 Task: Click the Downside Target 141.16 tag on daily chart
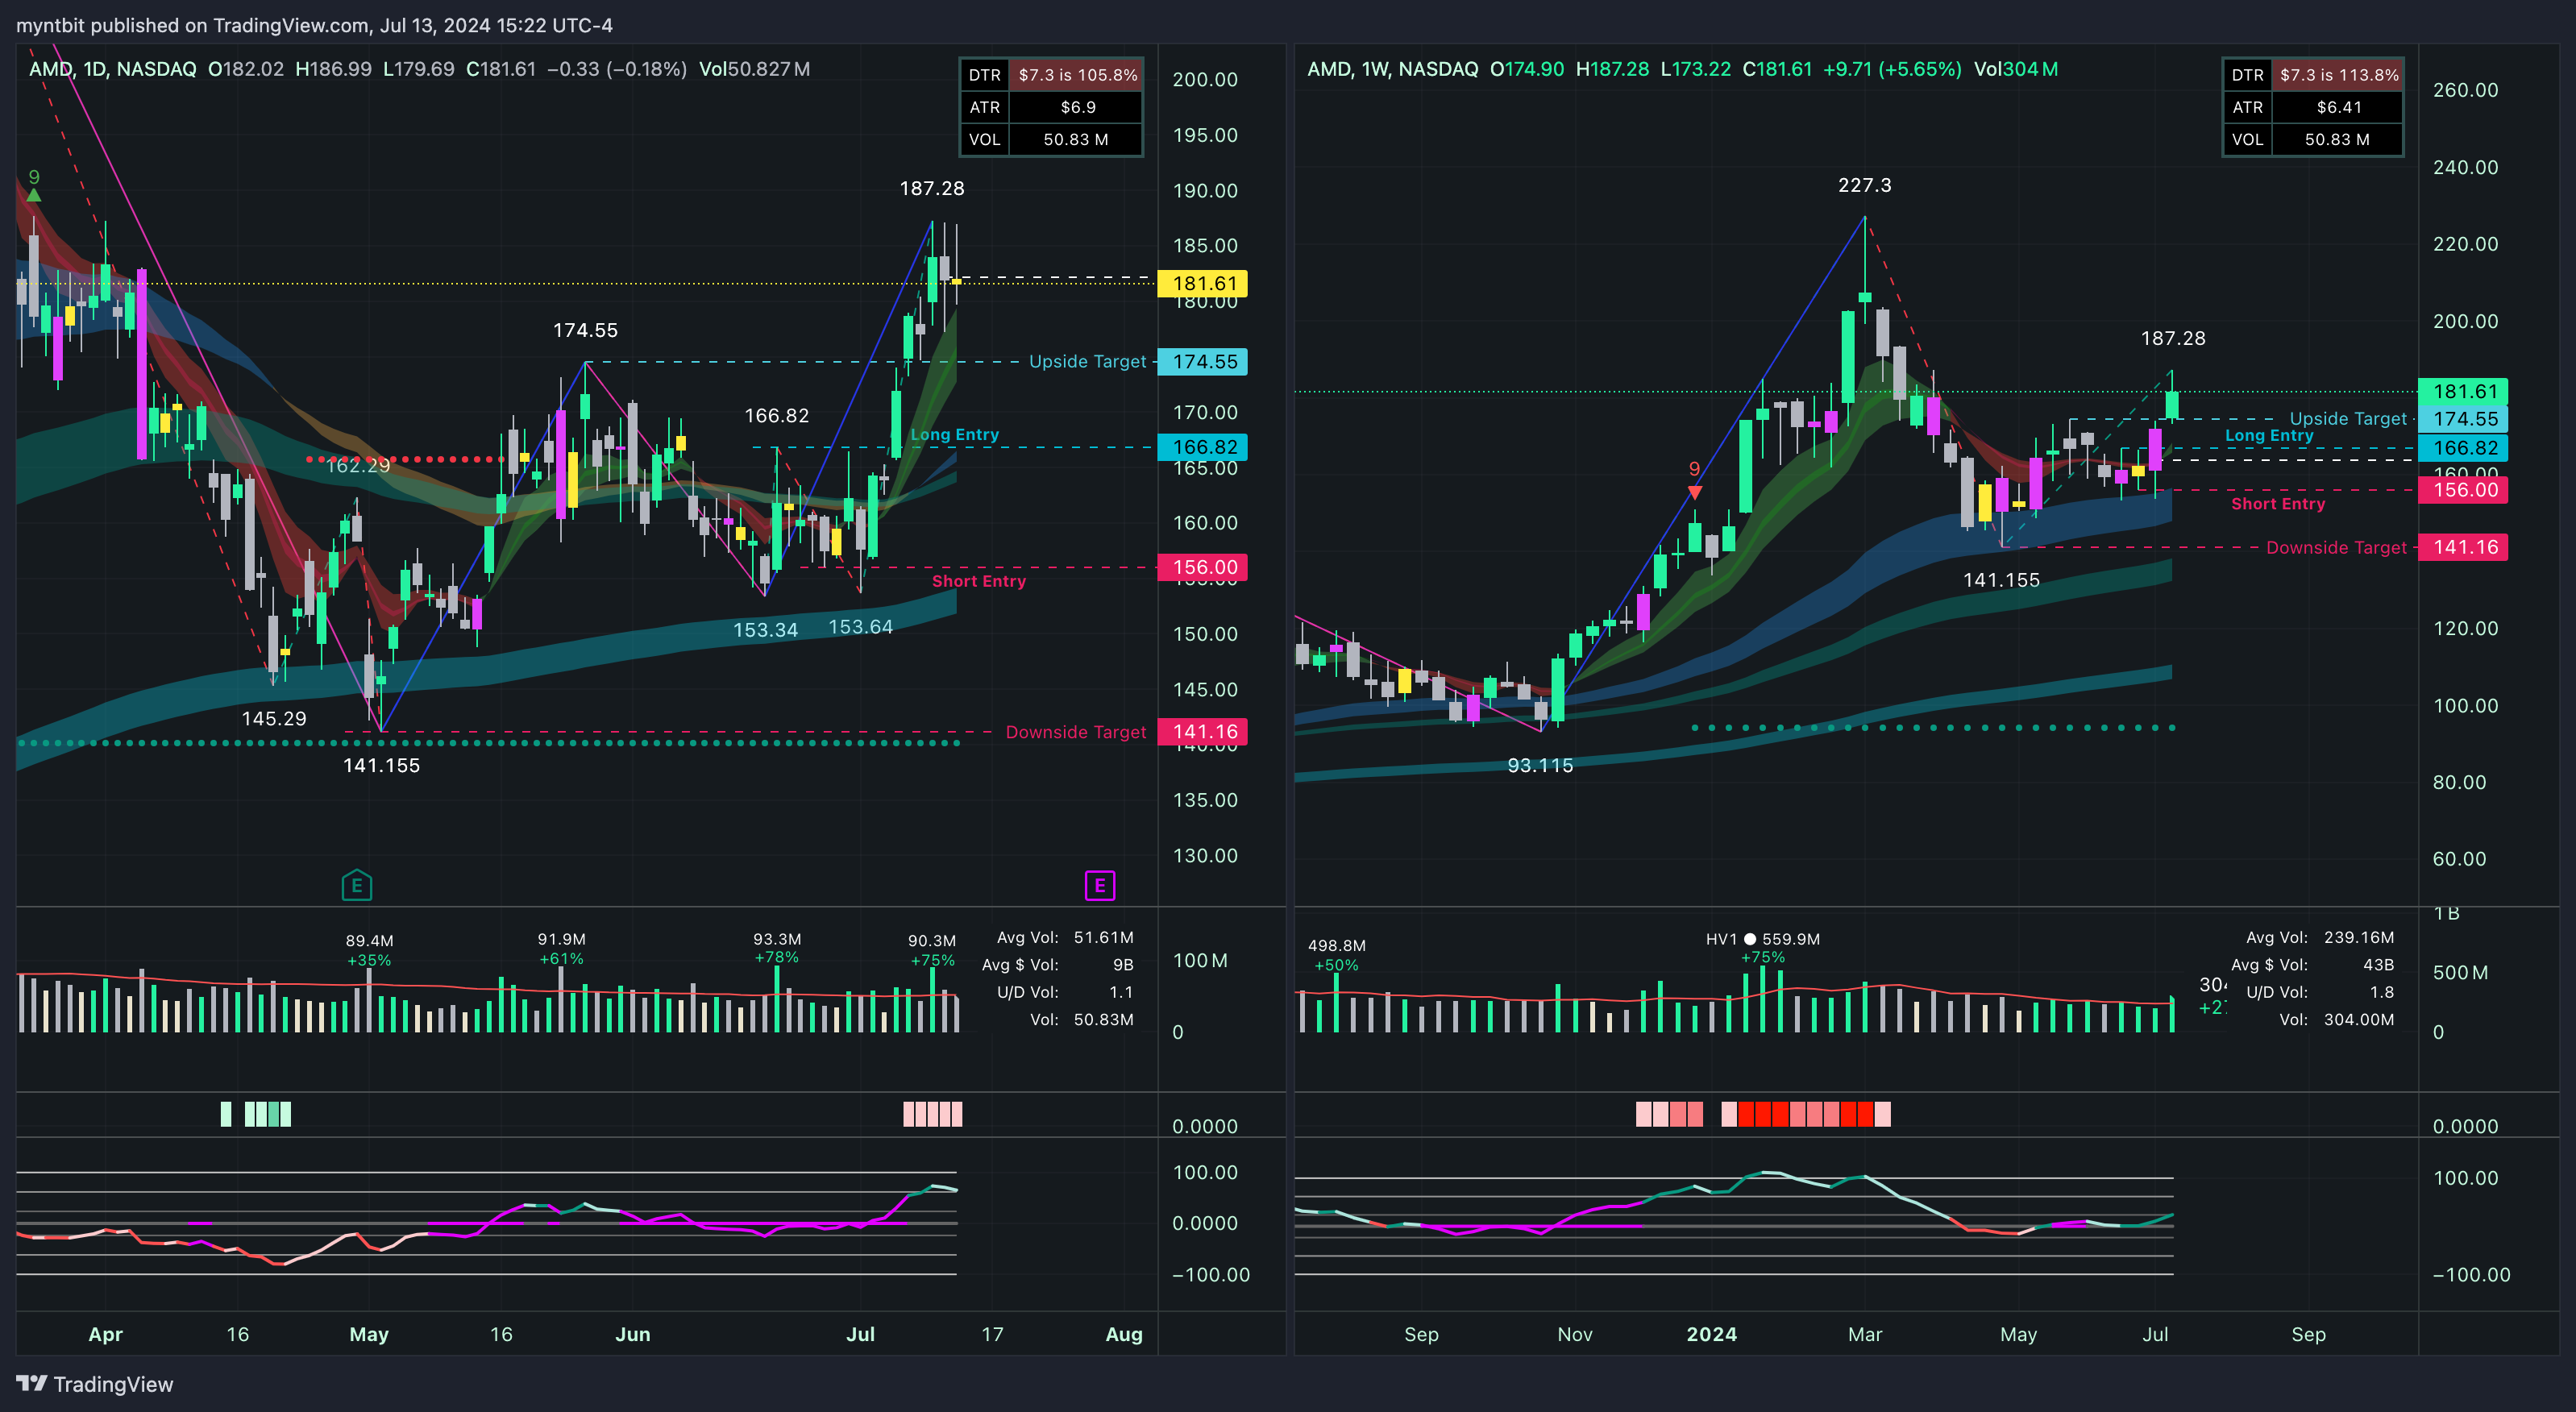tap(1203, 732)
